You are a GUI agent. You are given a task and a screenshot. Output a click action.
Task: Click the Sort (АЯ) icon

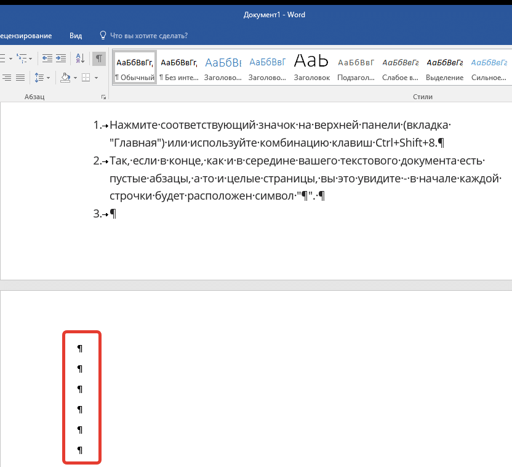pyautogui.click(x=80, y=58)
